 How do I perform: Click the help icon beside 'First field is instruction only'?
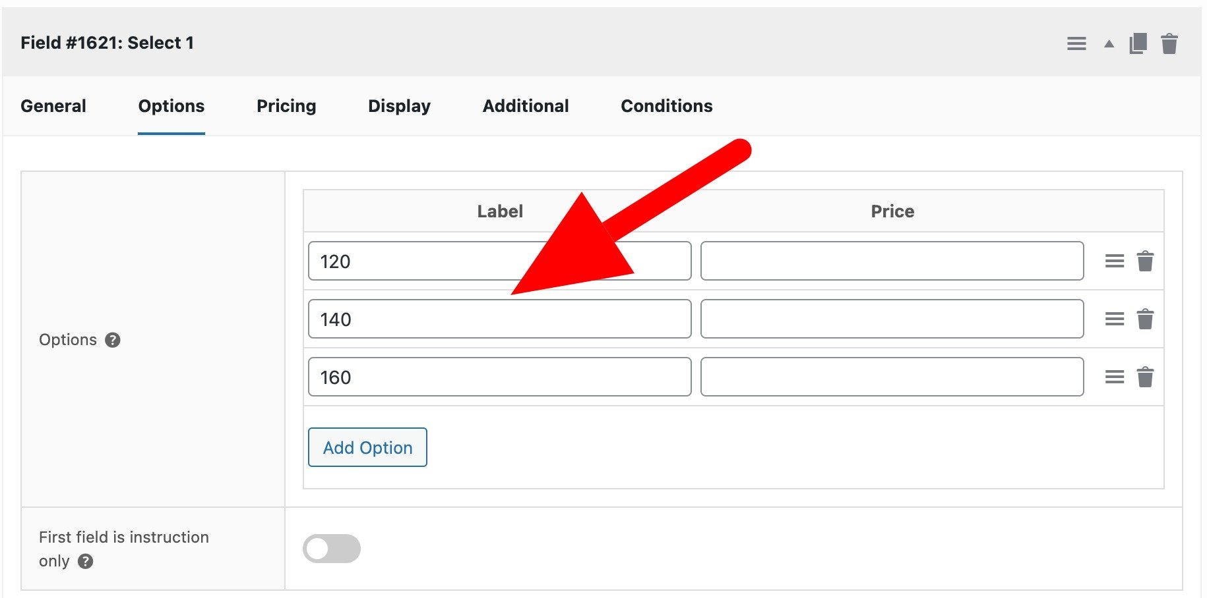tap(84, 562)
